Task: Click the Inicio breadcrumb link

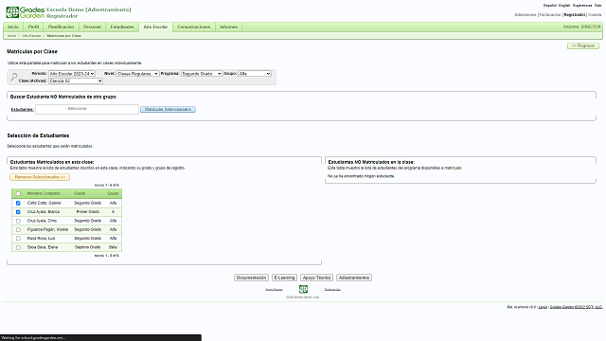Action: pyautogui.click(x=11, y=36)
